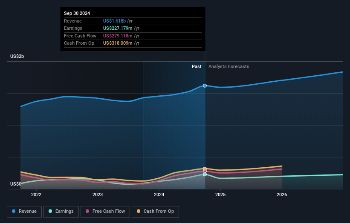Click the US$2b y-axis label
The image size is (350, 223).
point(17,56)
